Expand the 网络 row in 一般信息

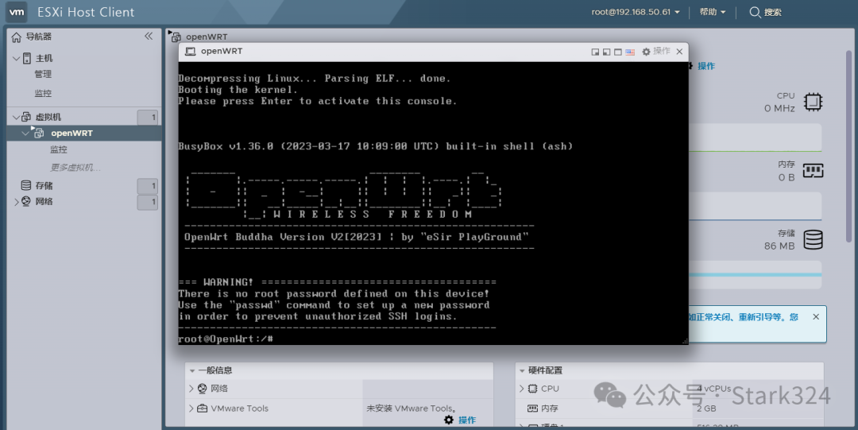(x=191, y=389)
